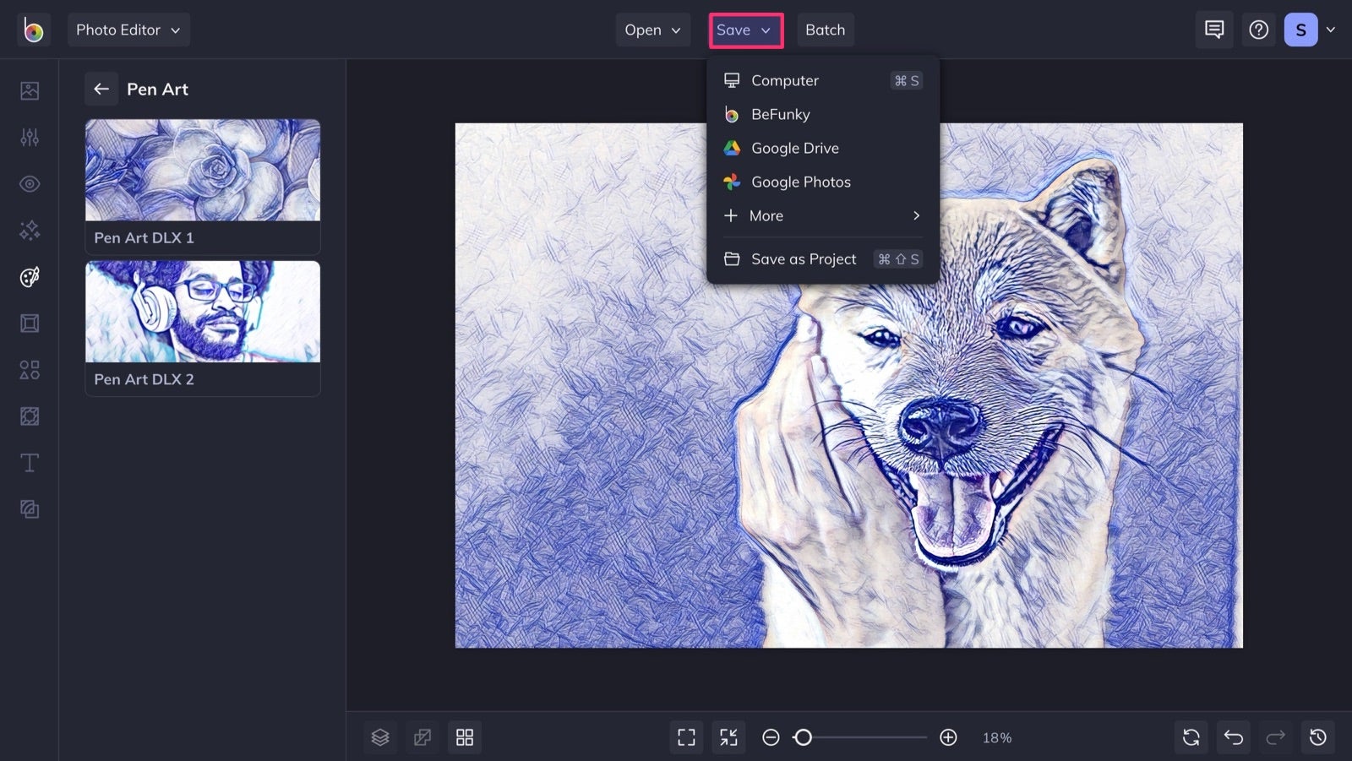Open the Adjust sliders panel
The width and height of the screenshot is (1352, 761).
click(29, 137)
